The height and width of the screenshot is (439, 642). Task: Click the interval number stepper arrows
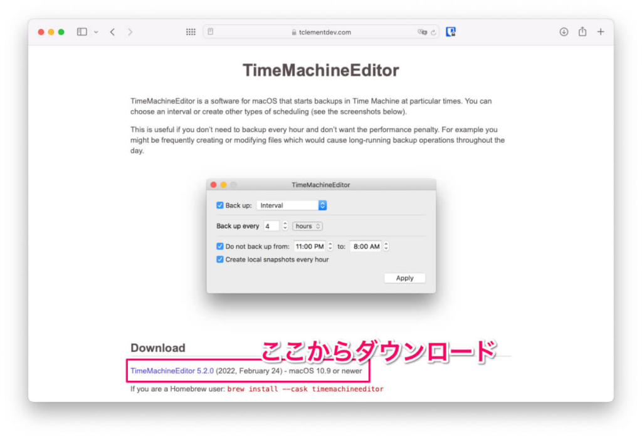coord(285,226)
